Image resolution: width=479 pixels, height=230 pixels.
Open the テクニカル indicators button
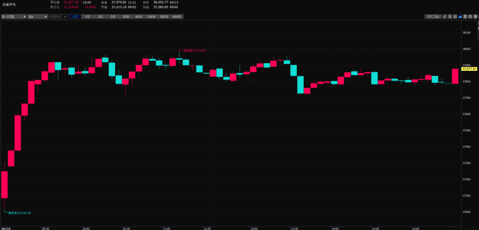433,16
